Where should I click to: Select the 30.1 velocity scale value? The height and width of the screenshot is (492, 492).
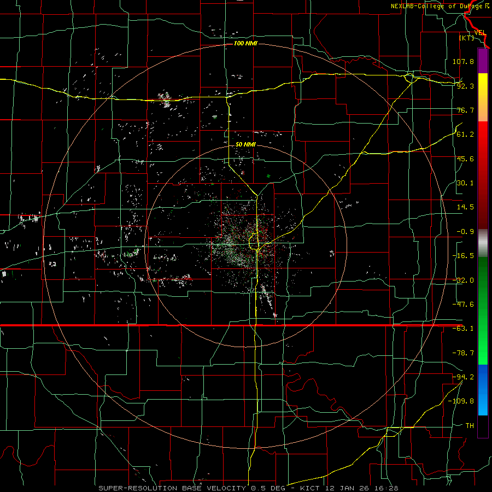(465, 183)
